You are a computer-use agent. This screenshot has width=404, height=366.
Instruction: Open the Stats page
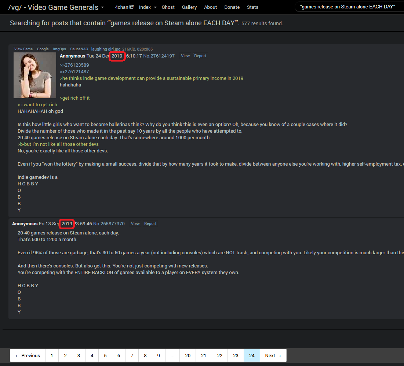[x=252, y=7]
